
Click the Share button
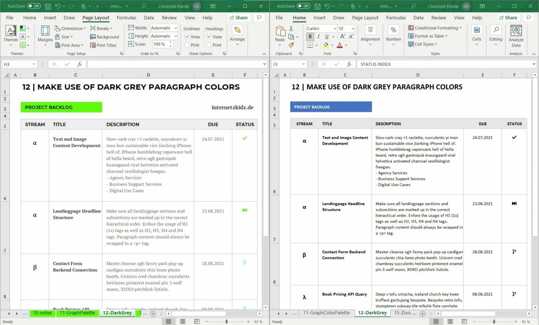(x=238, y=17)
